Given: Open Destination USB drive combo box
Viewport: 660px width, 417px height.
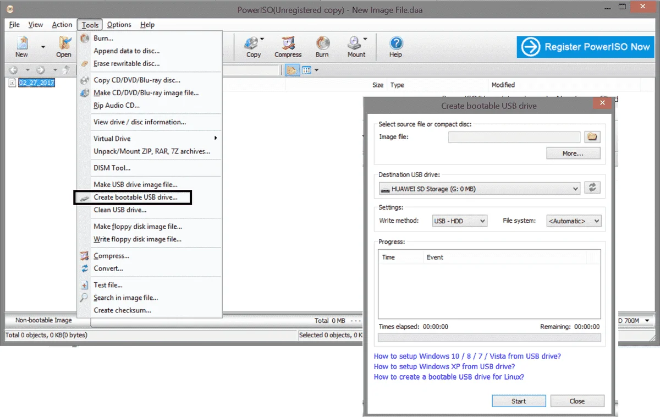Looking at the screenshot, I should 480,189.
